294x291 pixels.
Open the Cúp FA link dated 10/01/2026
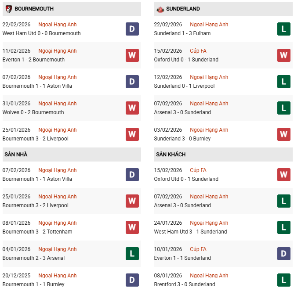coord(198,249)
